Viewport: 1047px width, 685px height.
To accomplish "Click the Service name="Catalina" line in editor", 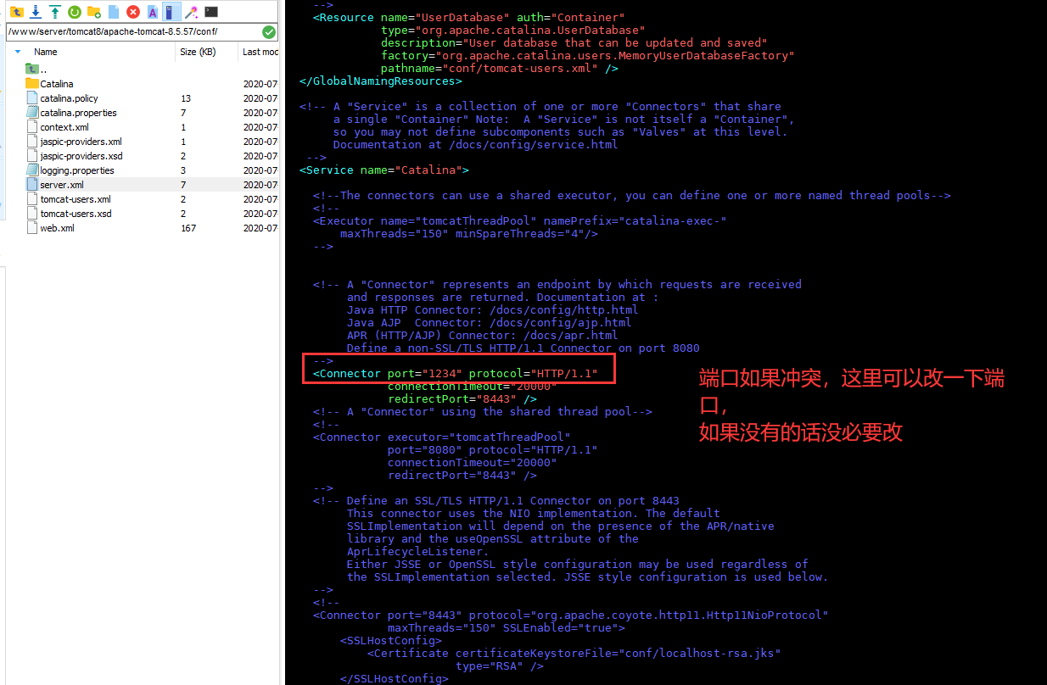I will click(384, 170).
